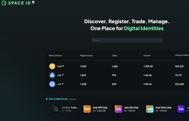Open the 100k Club green badge icon
The width and height of the screenshot is (189, 121).
150,109
